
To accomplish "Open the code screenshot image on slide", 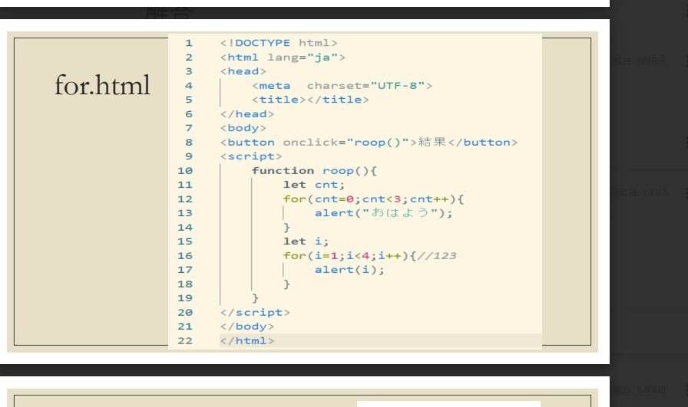I will pos(355,192).
